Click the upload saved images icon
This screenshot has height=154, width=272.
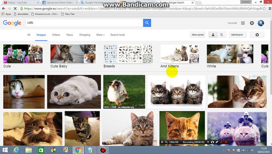tap(213, 35)
